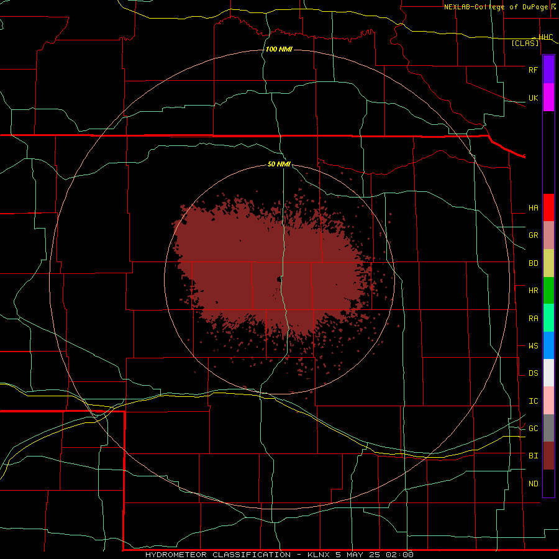Click the 'ND' legend label

point(533,484)
